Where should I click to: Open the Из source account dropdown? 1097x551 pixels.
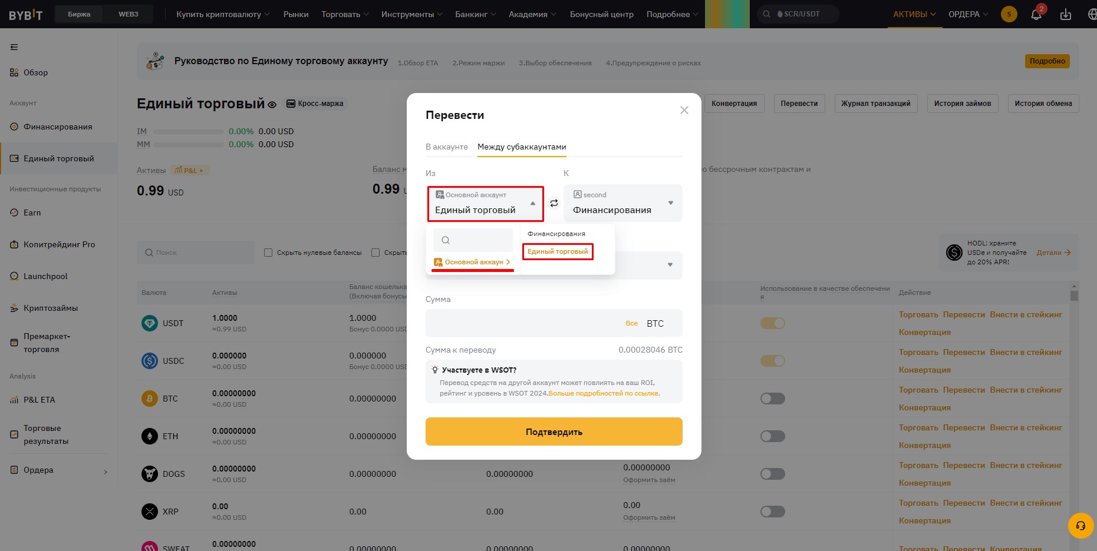click(486, 204)
